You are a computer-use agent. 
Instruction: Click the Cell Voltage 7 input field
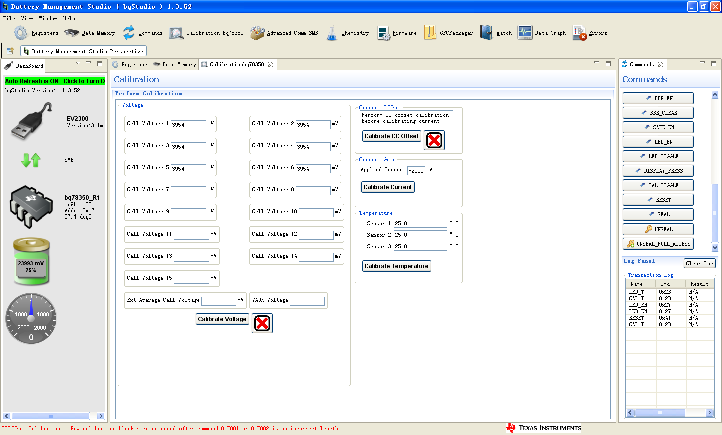pos(189,191)
